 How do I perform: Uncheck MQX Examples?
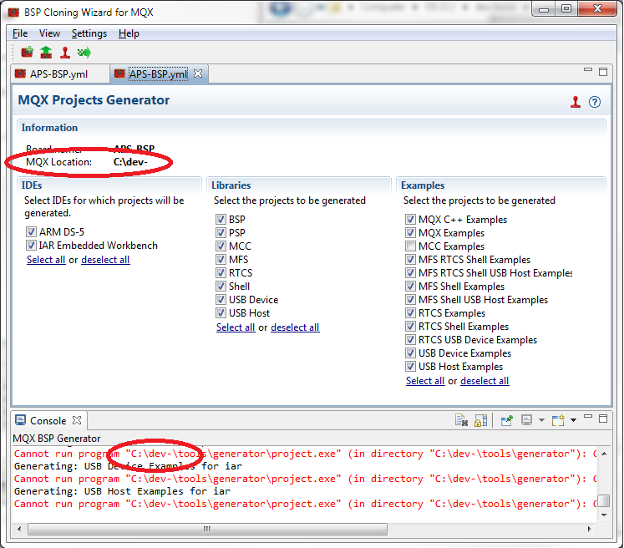410,232
